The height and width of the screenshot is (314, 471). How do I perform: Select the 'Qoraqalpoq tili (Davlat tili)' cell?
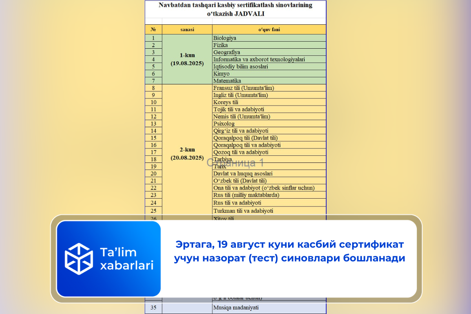(269, 138)
